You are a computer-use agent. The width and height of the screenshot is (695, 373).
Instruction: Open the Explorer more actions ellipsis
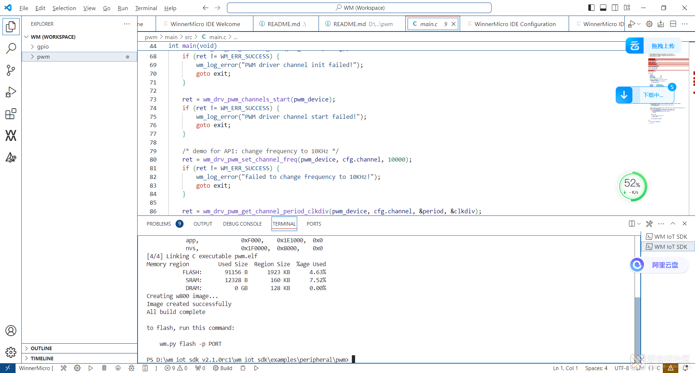pos(127,24)
